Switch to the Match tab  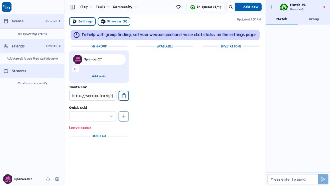(282, 19)
